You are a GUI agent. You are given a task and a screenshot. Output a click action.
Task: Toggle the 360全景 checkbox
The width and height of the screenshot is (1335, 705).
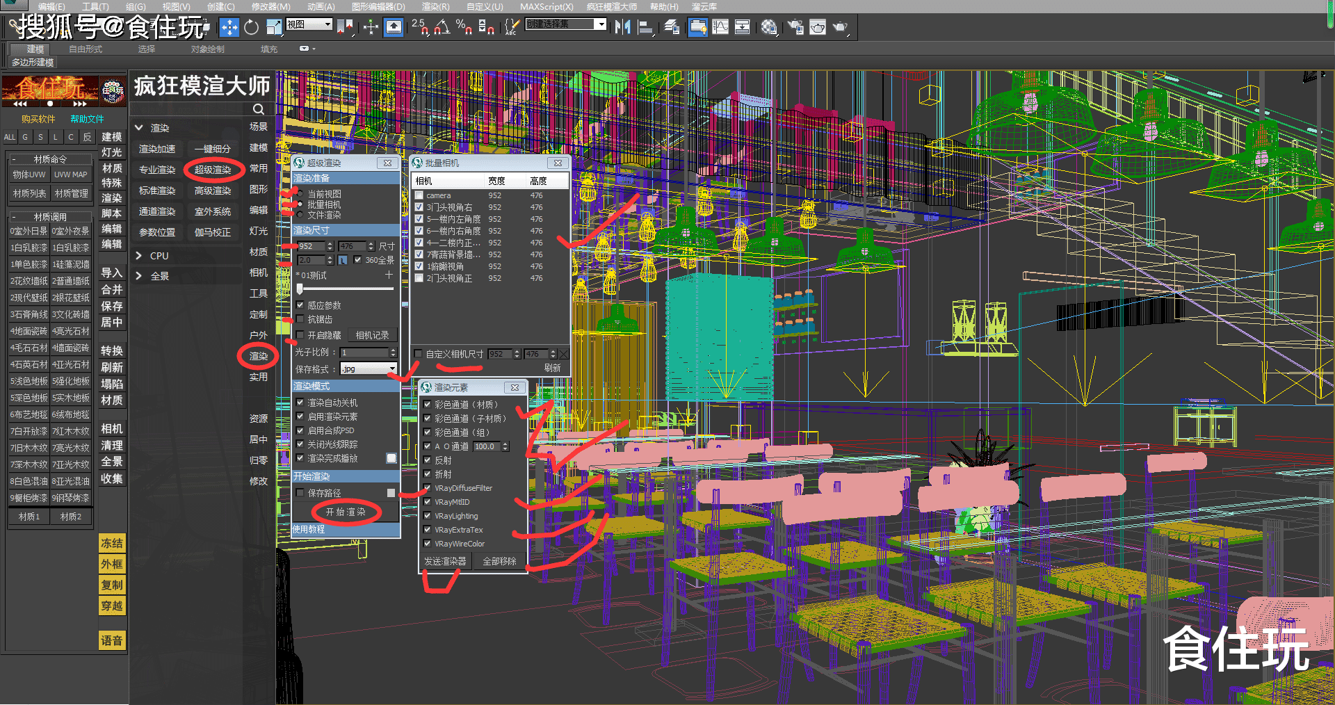357,260
